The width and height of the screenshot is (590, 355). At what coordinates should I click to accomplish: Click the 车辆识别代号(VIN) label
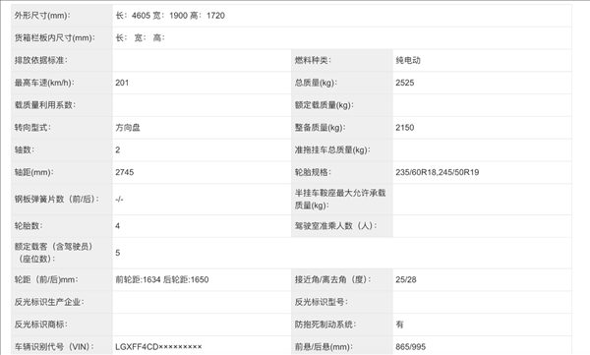(54, 347)
